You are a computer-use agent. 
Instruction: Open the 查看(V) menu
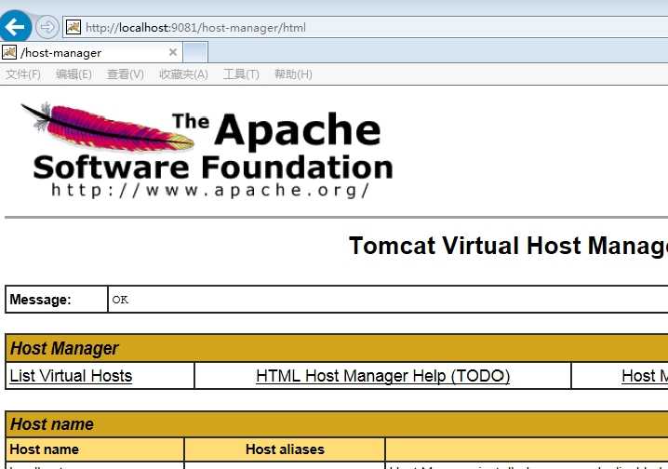(x=126, y=74)
